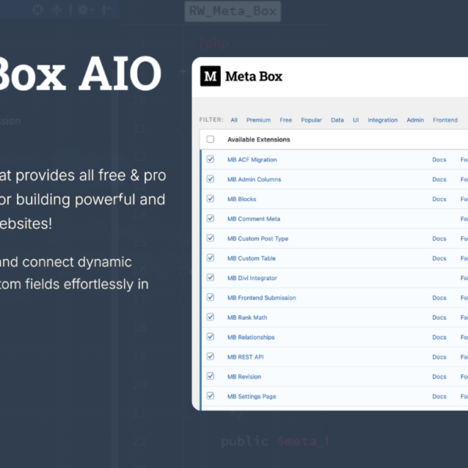Uncheck the MB REST API checkbox

(210, 356)
